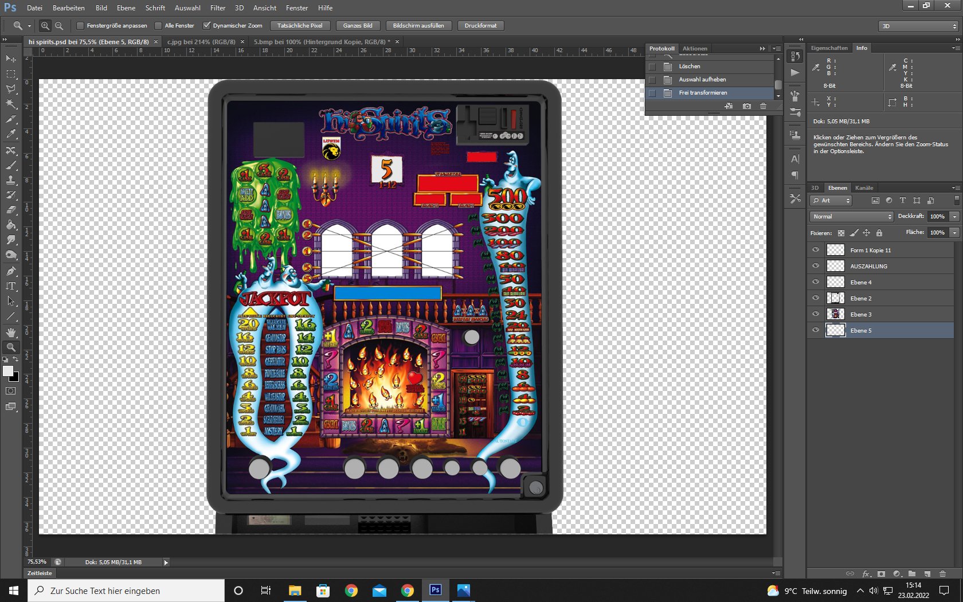Screen dimensions: 963x602
Task: Hide the AUSZAHLUNG layer
Action: pos(816,266)
